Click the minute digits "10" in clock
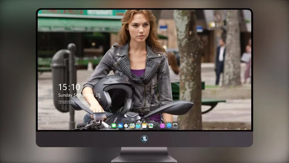This screenshot has height=163, width=289. [x=75, y=87]
